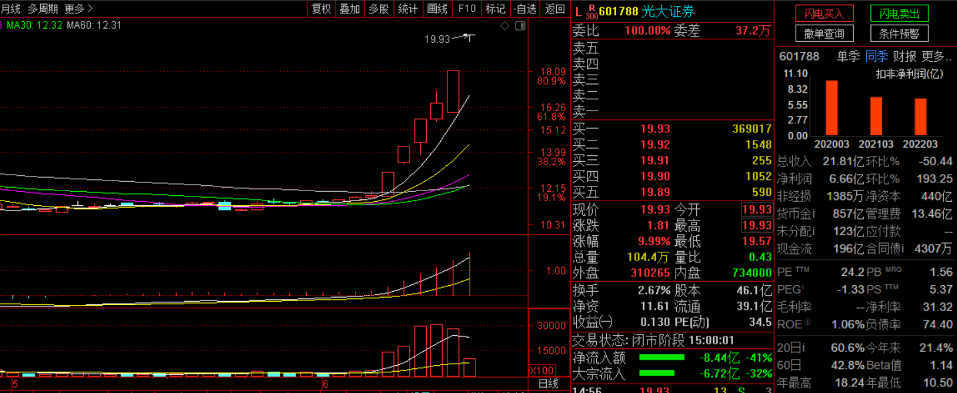Open the 多周期 multi-period view
The width and height of the screenshot is (957, 393).
coord(43,9)
